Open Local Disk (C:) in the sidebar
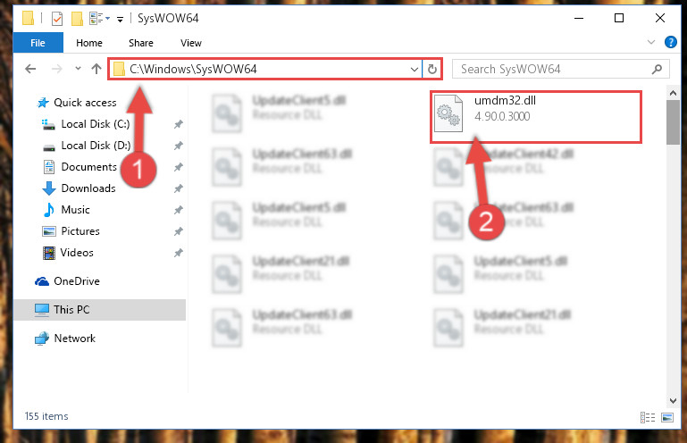This screenshot has width=687, height=443. click(95, 124)
